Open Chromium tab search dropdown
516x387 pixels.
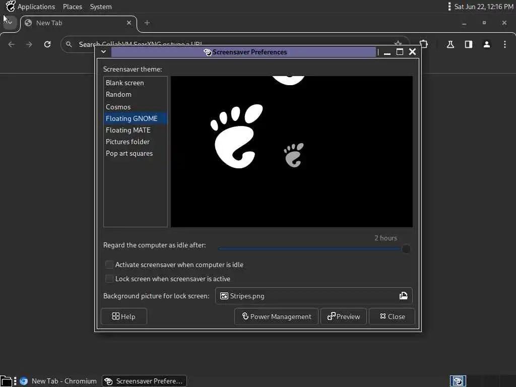tap(10, 22)
